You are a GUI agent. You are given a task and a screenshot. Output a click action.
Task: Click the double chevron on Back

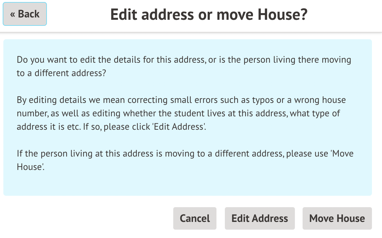[13, 14]
